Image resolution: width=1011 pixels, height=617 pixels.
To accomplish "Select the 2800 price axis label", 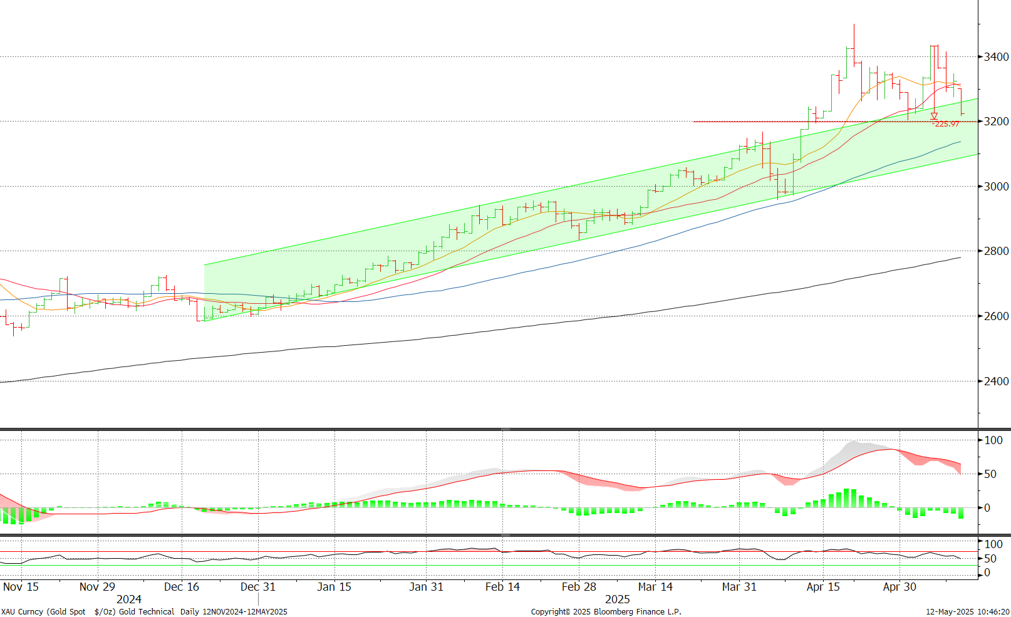I will 997,251.
